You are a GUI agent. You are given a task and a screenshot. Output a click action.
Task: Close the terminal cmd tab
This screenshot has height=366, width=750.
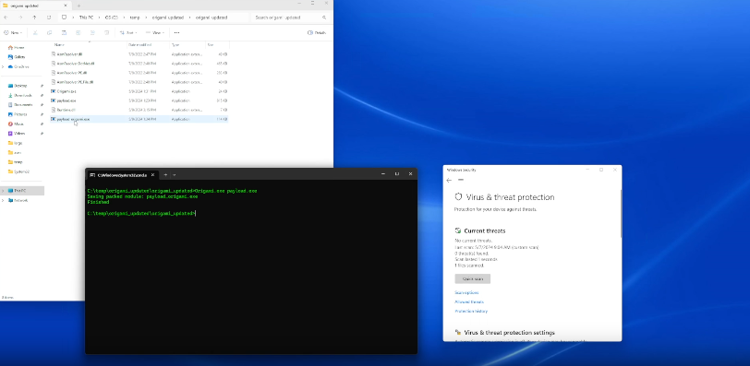[152, 175]
